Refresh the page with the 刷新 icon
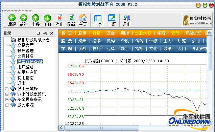This screenshot has height=132, width=215. [71, 18]
